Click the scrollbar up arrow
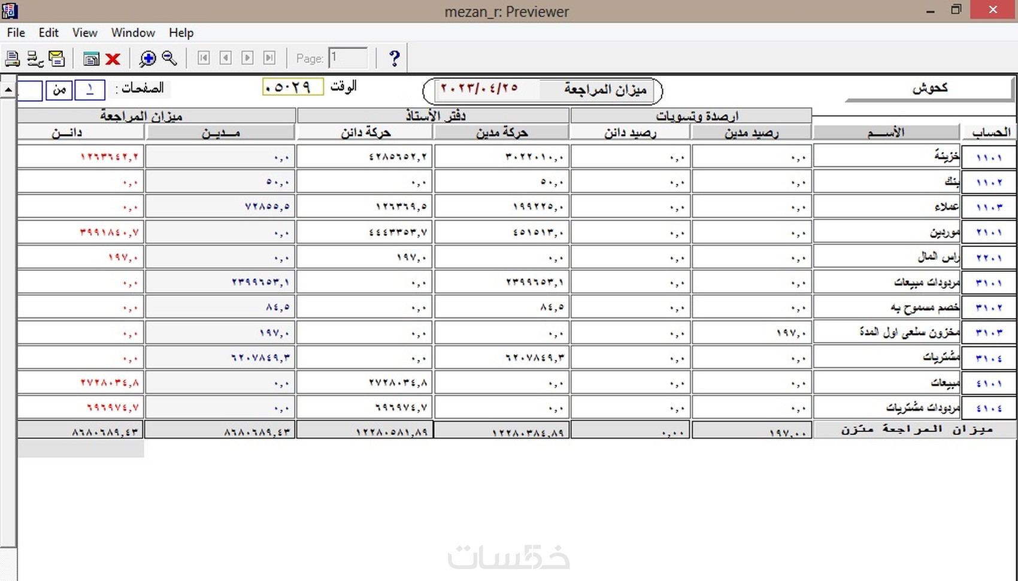Screen dimensions: 1018x581 tap(8, 90)
